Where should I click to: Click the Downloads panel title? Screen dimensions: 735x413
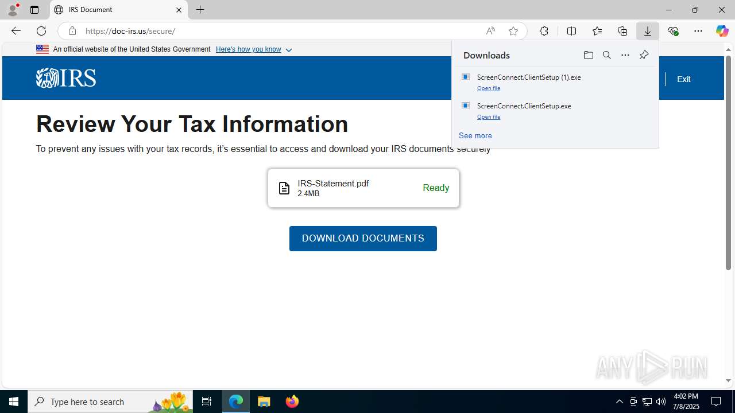tap(486, 55)
